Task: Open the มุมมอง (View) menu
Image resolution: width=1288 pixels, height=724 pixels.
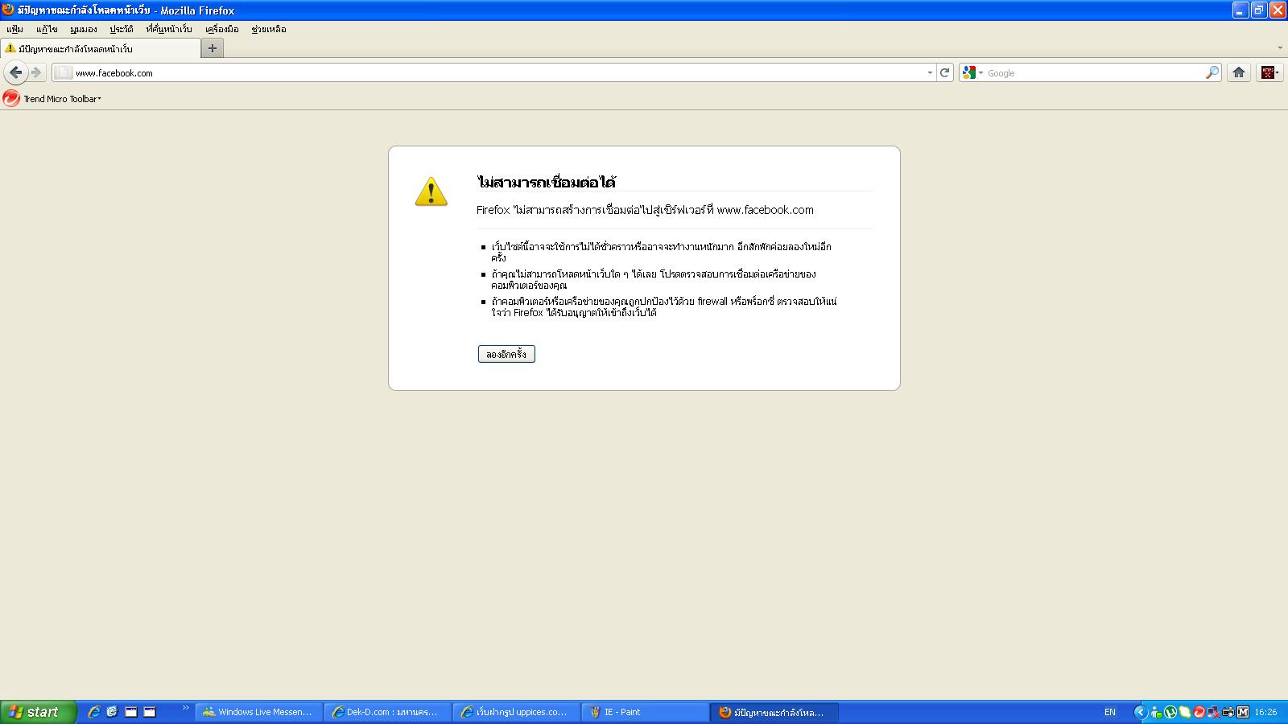Action: pyautogui.click(x=83, y=29)
